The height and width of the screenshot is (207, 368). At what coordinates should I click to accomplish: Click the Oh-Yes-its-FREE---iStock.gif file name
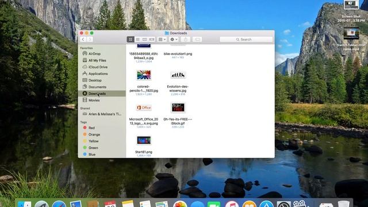[178, 121]
